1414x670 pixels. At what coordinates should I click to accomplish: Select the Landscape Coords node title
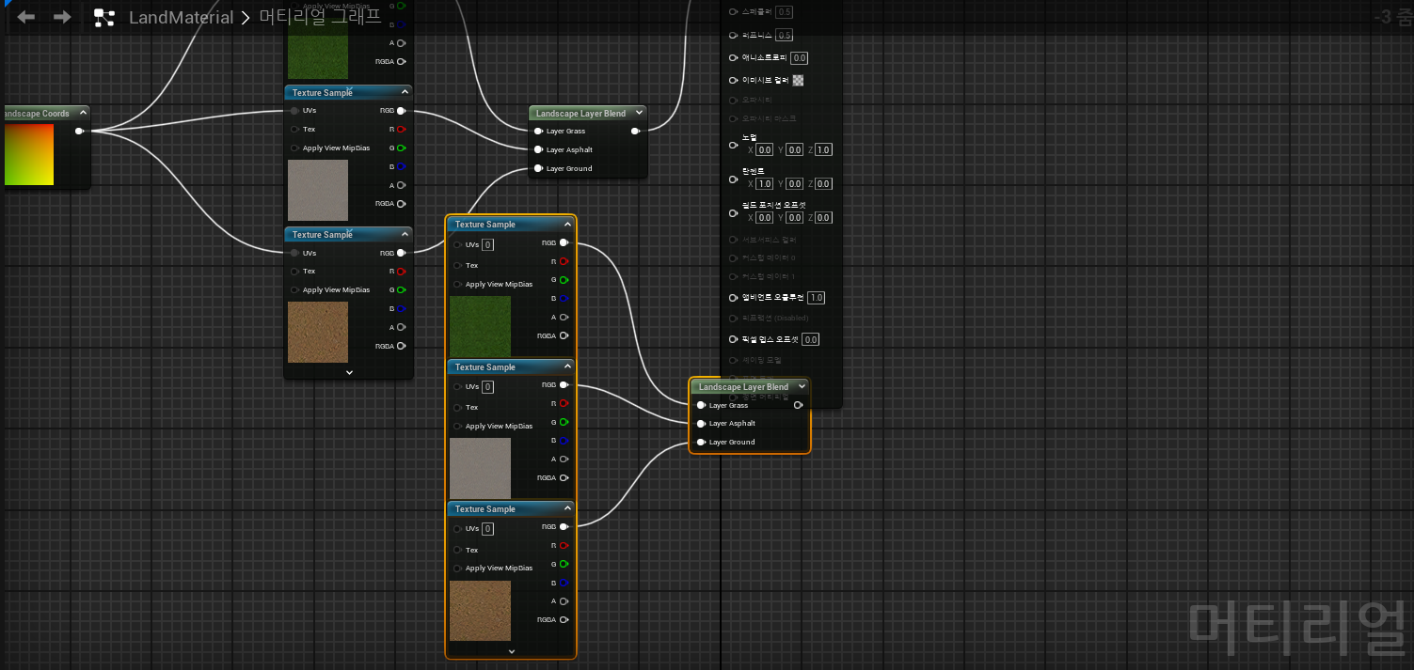point(36,114)
